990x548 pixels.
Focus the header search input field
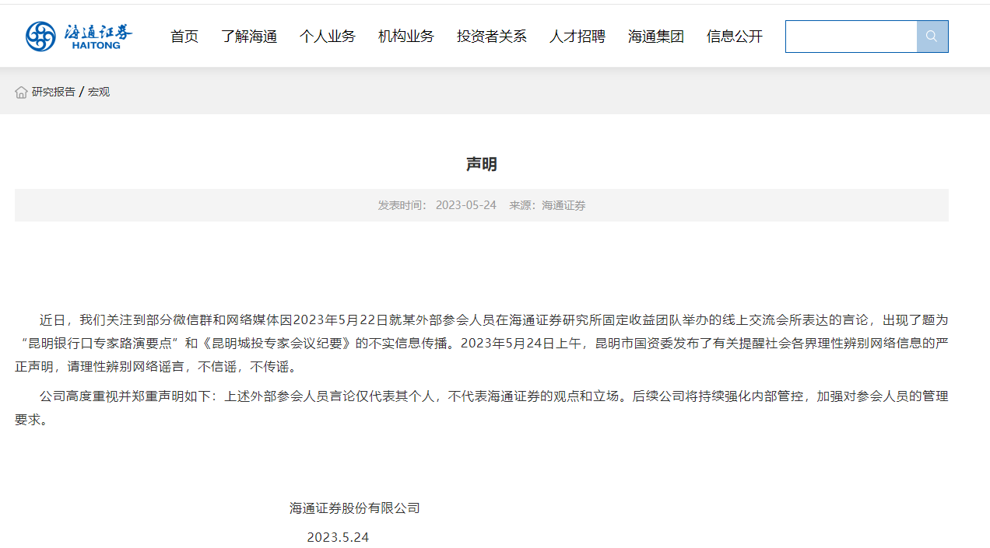tap(851, 37)
